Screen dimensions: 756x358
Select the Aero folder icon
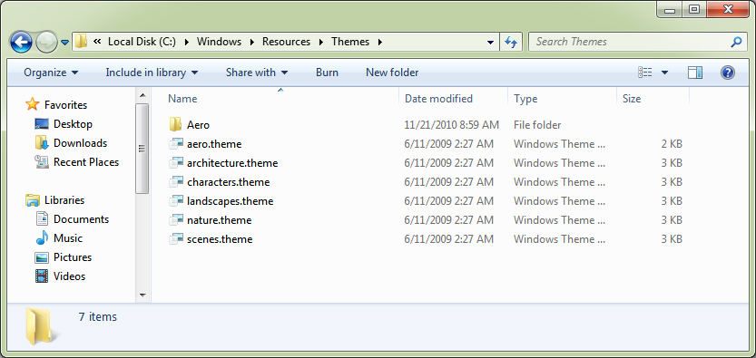[x=175, y=125]
